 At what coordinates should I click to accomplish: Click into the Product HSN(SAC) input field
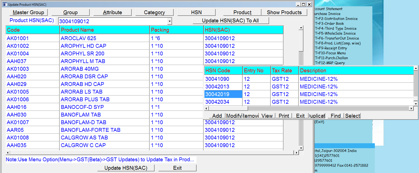pyautogui.click(x=113, y=21)
